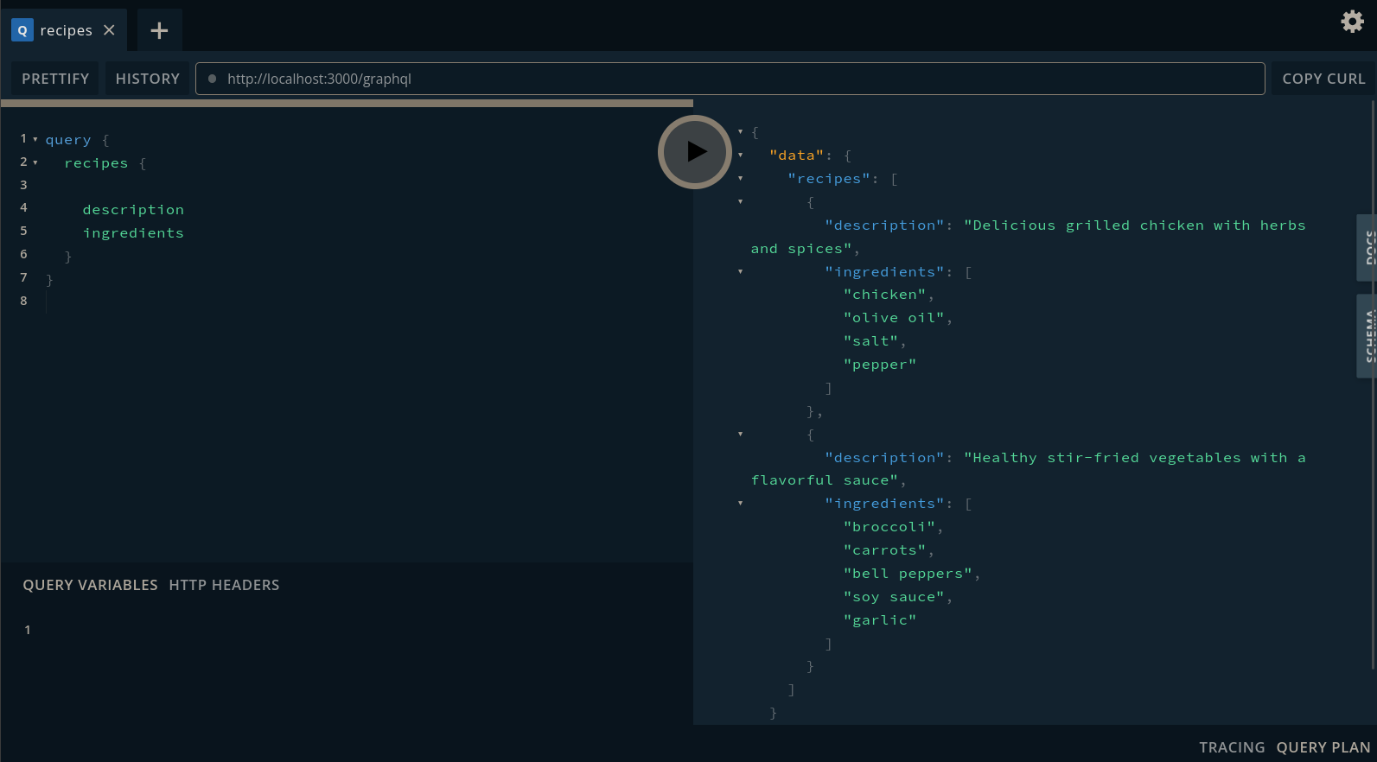Image resolution: width=1377 pixels, height=762 pixels.
Task: Collapse first recipe's ingredients array
Action: [741, 272]
